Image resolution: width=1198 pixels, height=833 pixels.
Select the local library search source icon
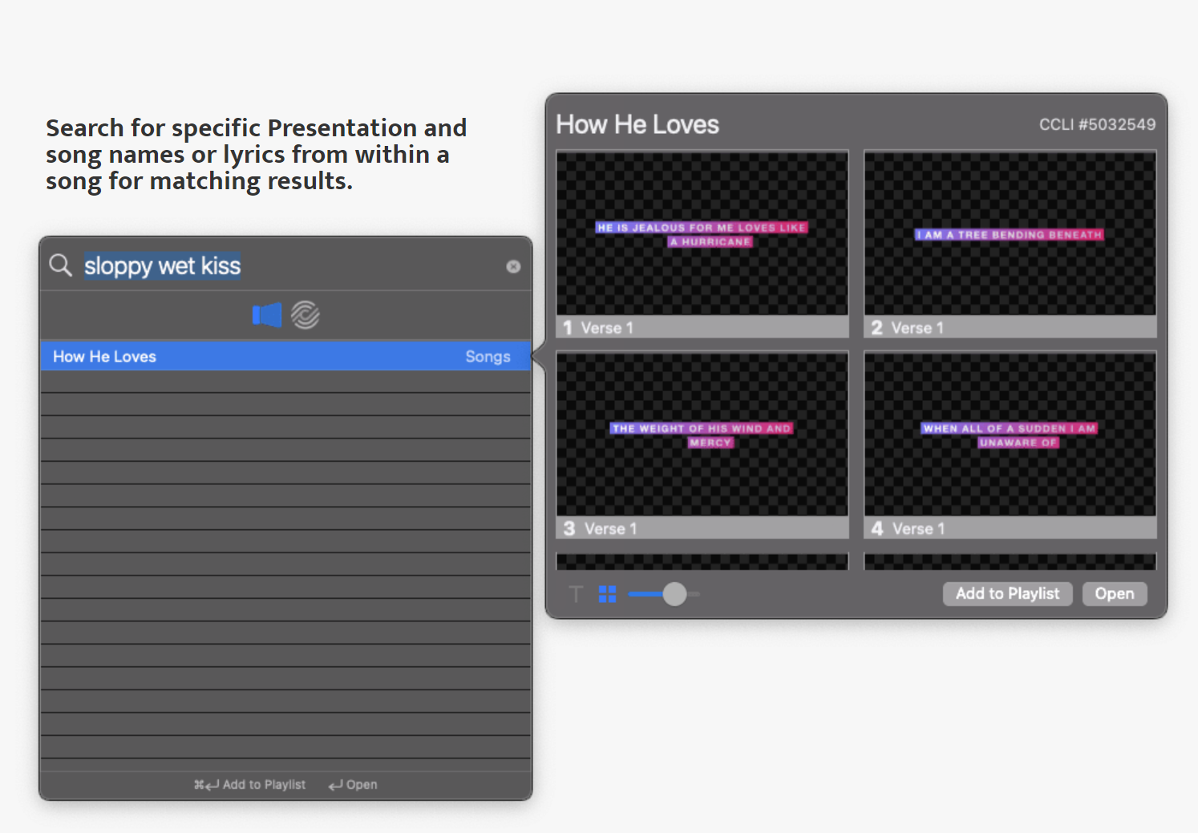[x=267, y=315]
